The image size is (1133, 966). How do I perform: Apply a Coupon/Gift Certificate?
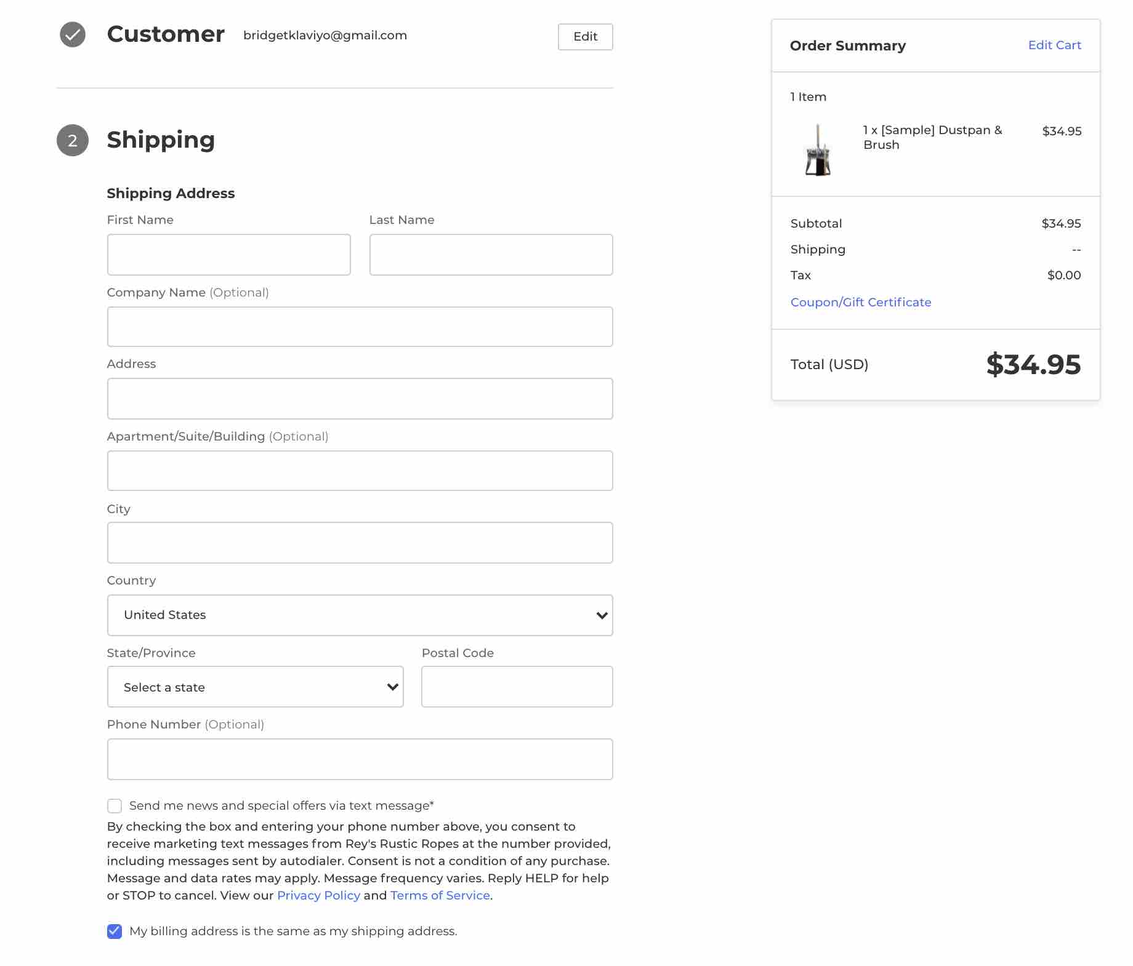coord(861,302)
